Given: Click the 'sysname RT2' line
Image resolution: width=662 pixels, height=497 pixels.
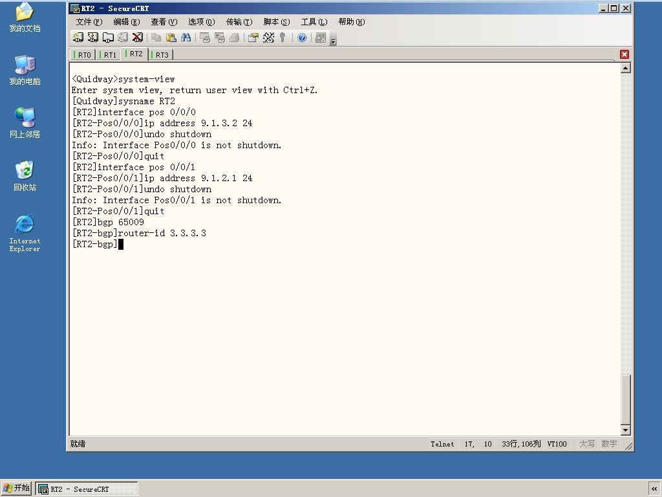Looking at the screenshot, I should coord(123,102).
